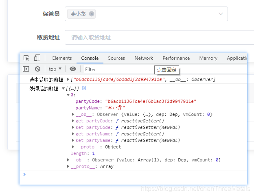The height and width of the screenshot is (196, 254).
Task: Select the inspect element cursor icon
Action: coord(26,58)
